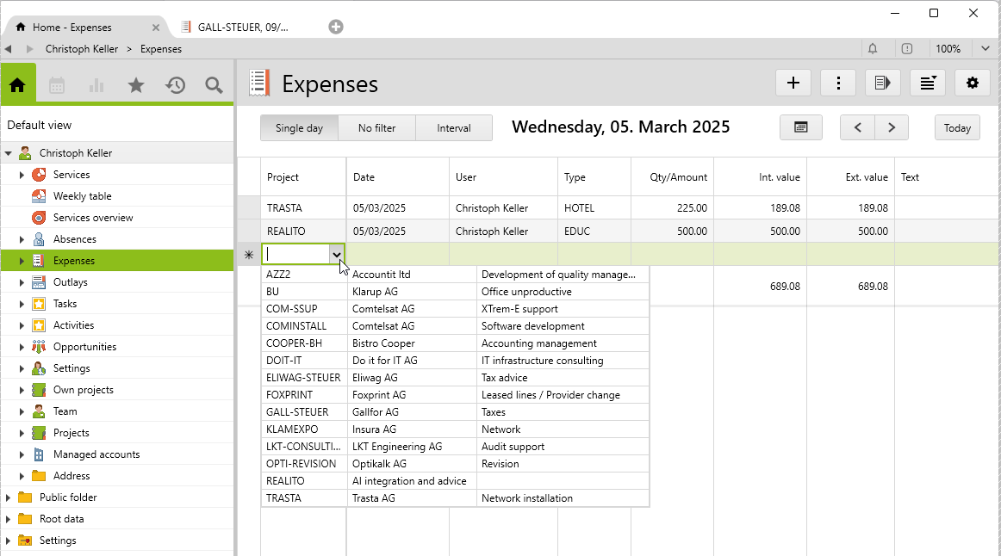1001x556 pixels.
Task: Switch to No filter mode
Action: 376,128
